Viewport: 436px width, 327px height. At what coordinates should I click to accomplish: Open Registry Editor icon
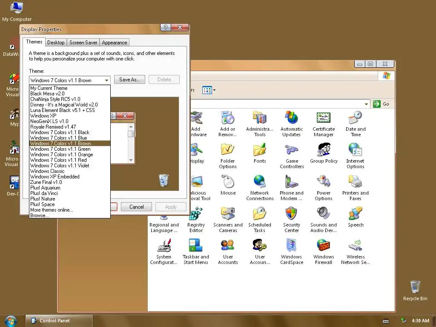coord(196,220)
